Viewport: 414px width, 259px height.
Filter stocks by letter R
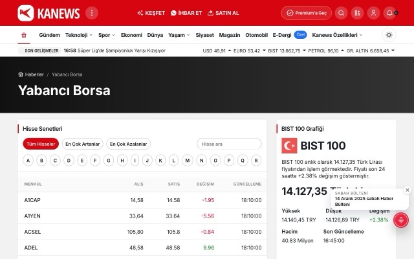[x=256, y=161]
